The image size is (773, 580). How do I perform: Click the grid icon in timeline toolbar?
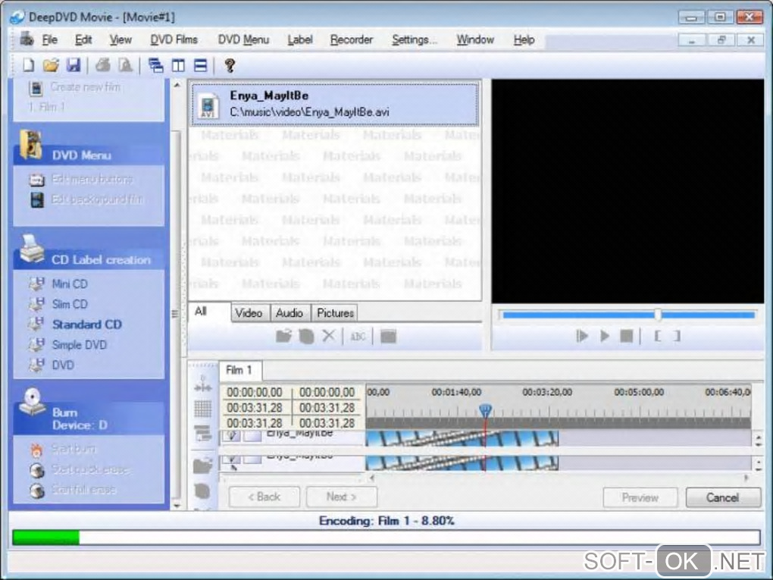coord(202,409)
